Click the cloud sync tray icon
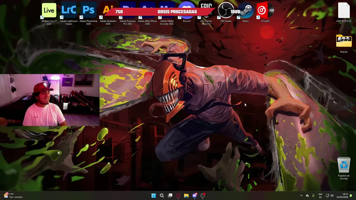Image resolution: width=356 pixels, height=200 pixels. [x=307, y=196]
